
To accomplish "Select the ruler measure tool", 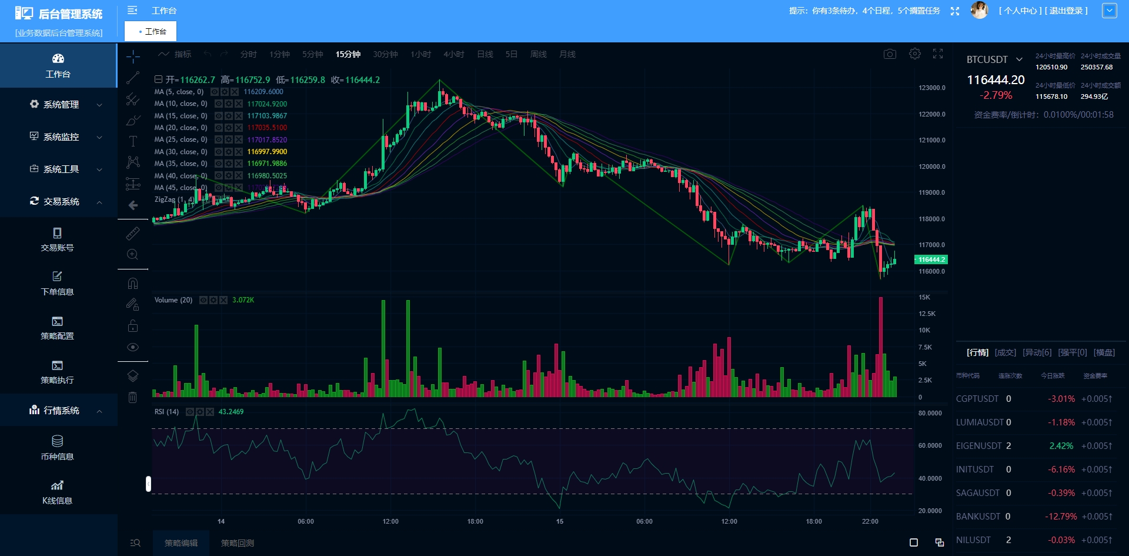I will click(133, 234).
